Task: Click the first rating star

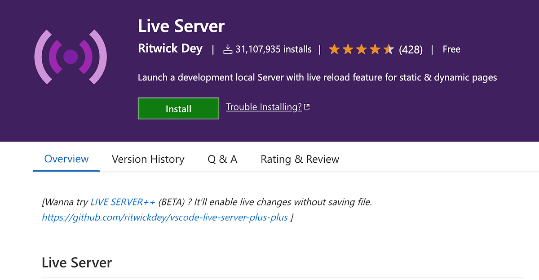Action: [335, 49]
